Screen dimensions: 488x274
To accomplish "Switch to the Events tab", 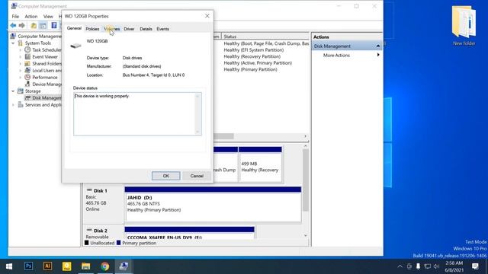I will coord(162,29).
